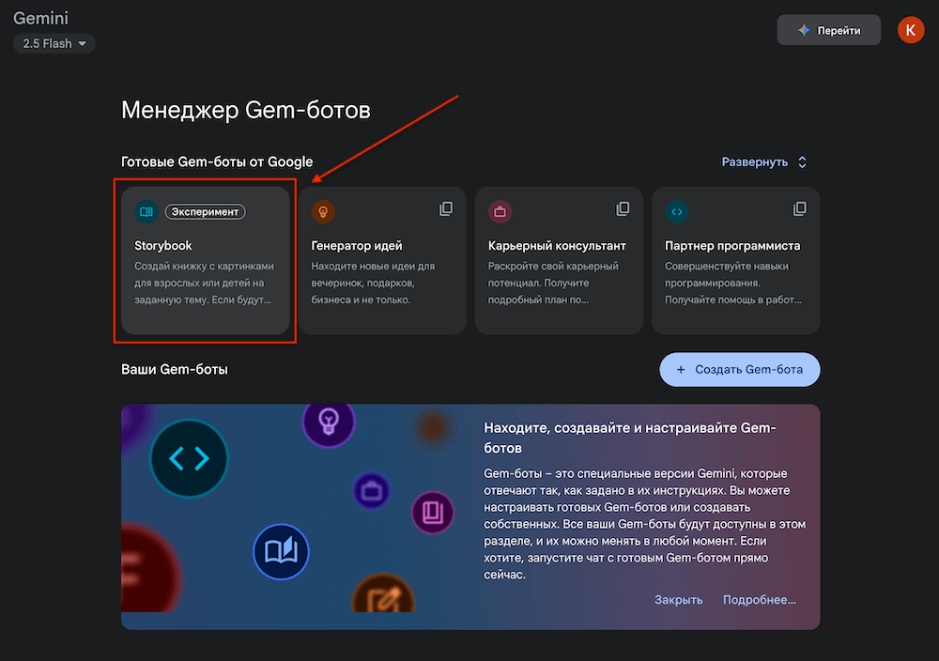Click the orange lightbulb idea generator icon
The width and height of the screenshot is (939, 661).
point(323,211)
